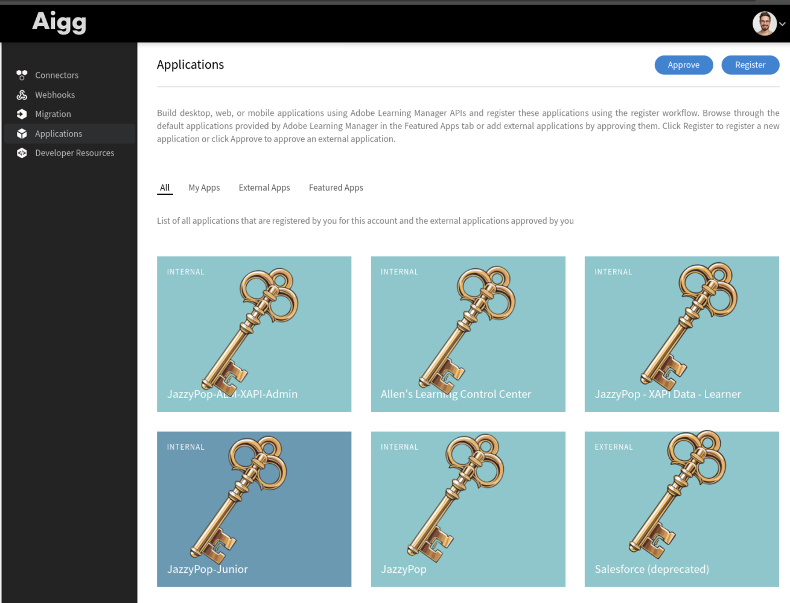This screenshot has width=790, height=603.
Task: Open the JazzyPop-ALM-XAPI-Admin application card
Action: tap(254, 334)
